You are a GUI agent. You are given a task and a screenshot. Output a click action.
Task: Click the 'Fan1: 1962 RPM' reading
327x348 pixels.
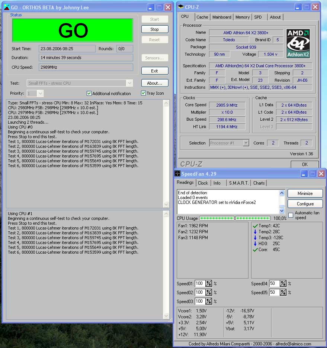click(193, 226)
